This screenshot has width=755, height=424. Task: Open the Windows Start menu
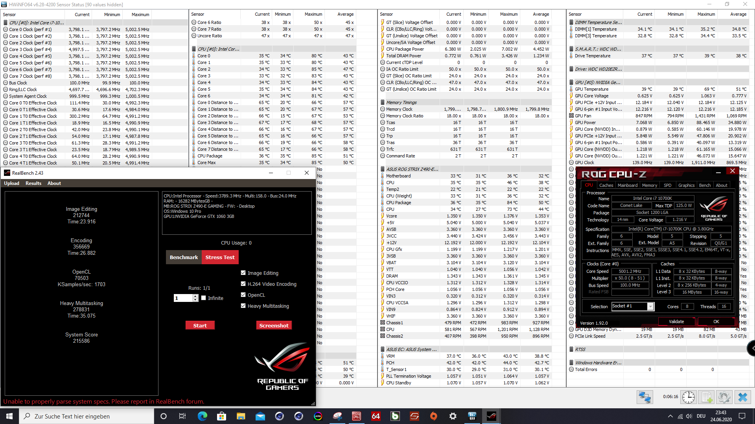click(x=9, y=416)
